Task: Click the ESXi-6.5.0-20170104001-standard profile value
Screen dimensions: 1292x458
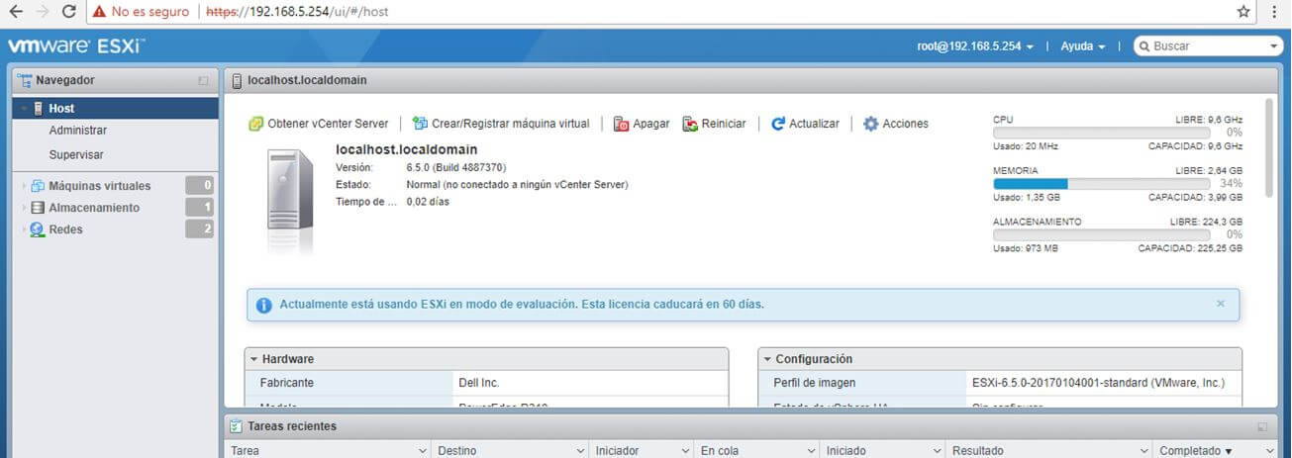Action: point(1098,383)
